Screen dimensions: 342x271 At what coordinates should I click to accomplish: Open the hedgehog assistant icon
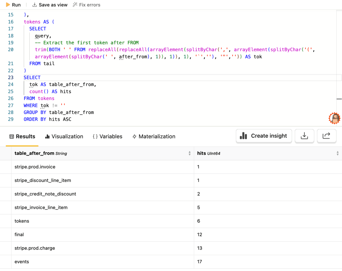(334, 118)
